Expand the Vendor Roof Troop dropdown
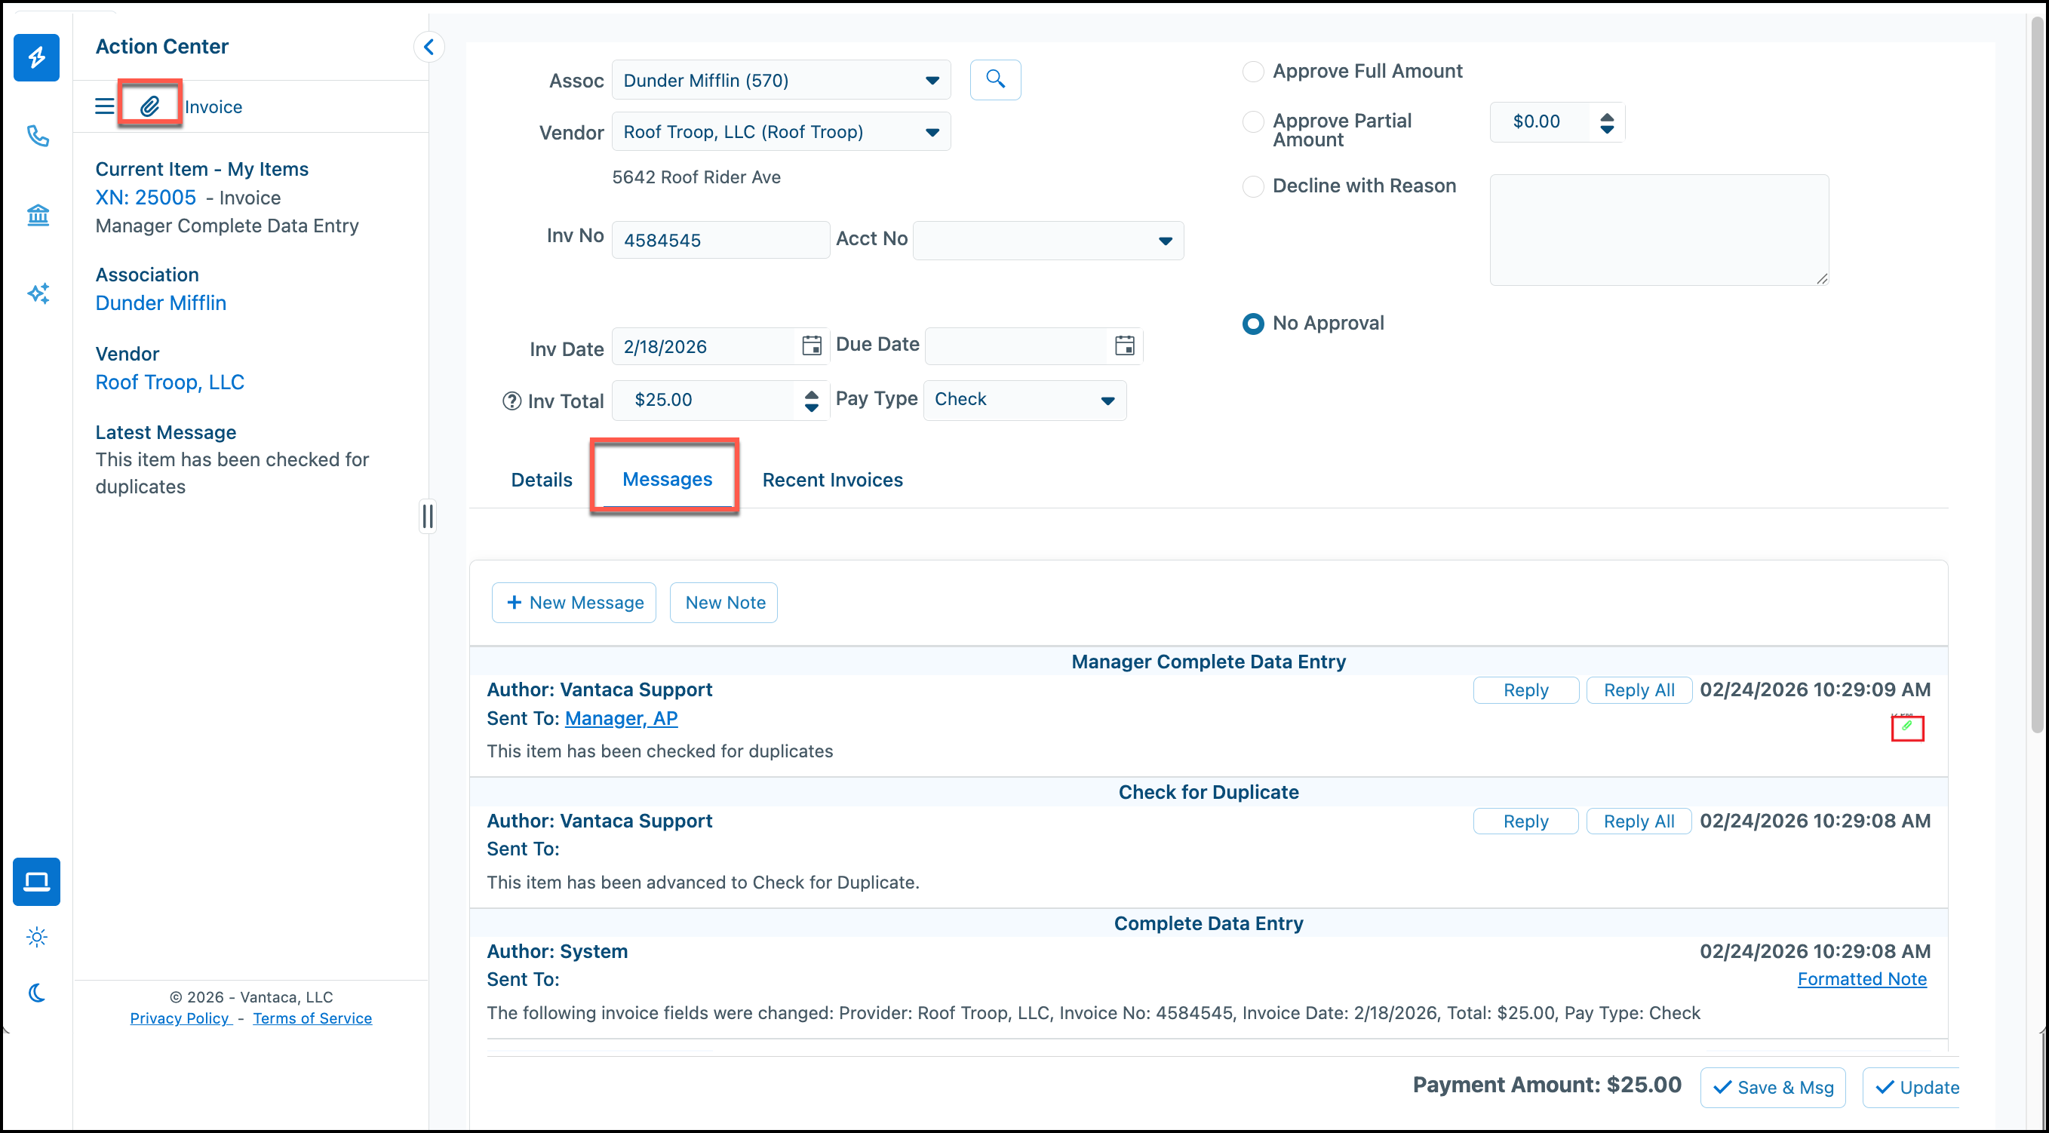 tap(781, 132)
